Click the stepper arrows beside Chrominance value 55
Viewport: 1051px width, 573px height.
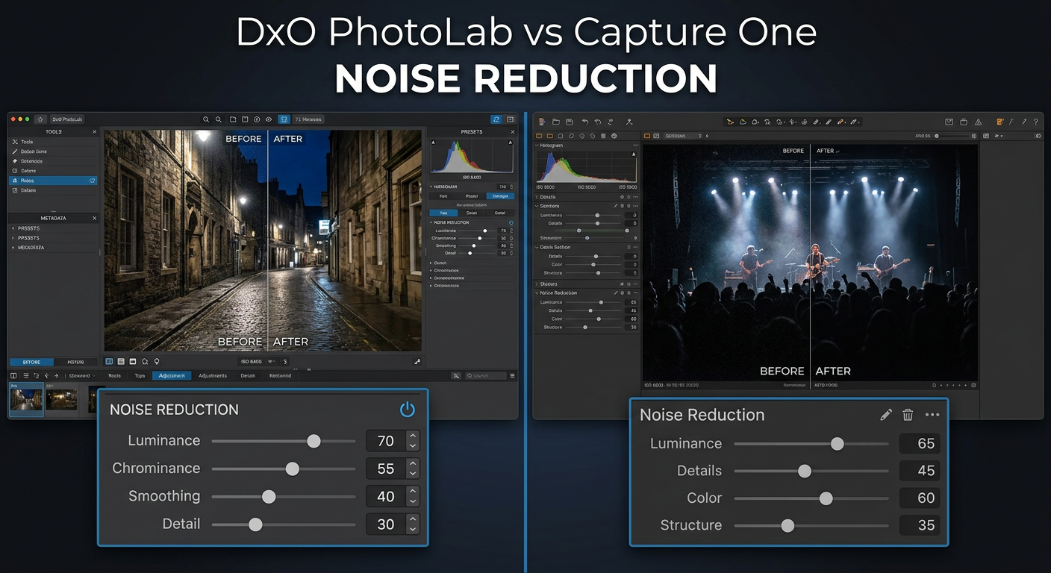point(412,469)
